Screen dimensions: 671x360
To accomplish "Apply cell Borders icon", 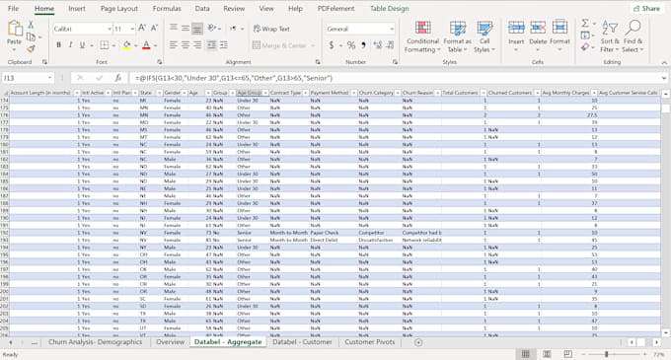I will click(104, 45).
